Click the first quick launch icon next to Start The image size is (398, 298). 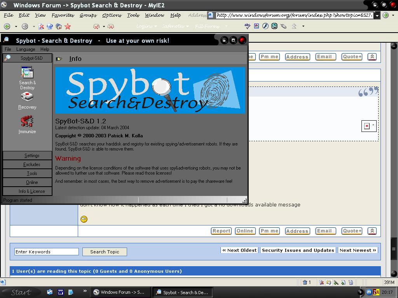coord(50,292)
